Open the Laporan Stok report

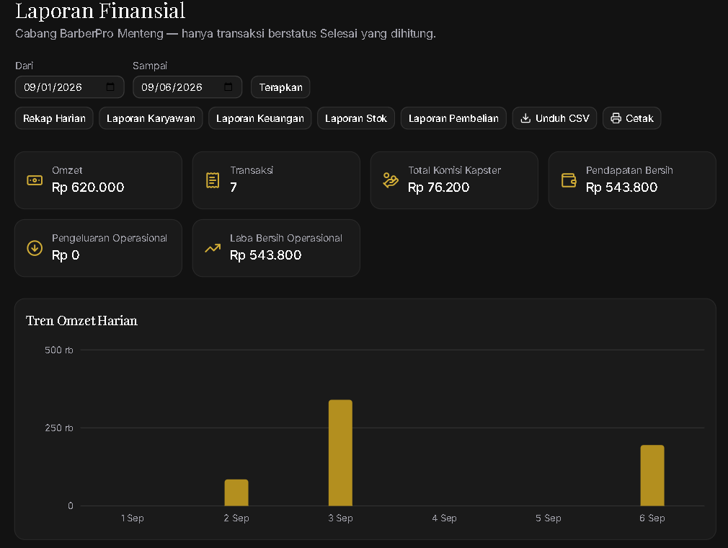[356, 118]
